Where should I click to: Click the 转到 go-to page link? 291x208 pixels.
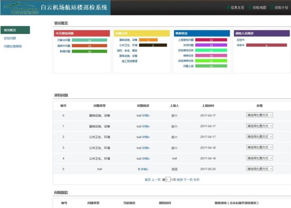tap(180, 180)
